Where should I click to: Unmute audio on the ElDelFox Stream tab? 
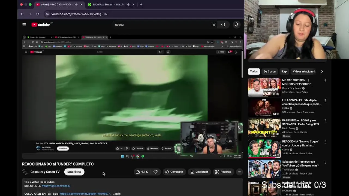click(x=128, y=5)
